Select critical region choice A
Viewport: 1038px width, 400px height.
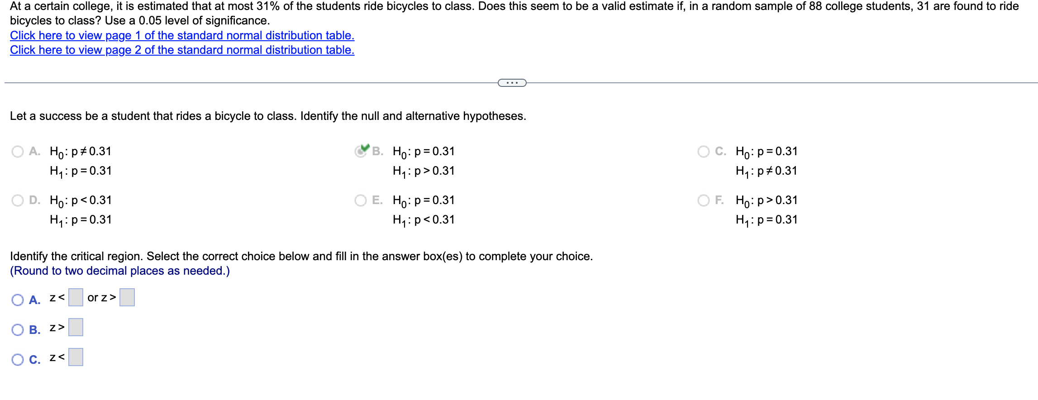tap(18, 299)
